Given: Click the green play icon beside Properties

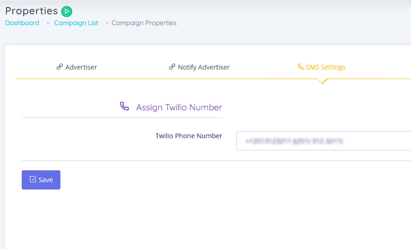Looking at the screenshot, I should pos(67,11).
